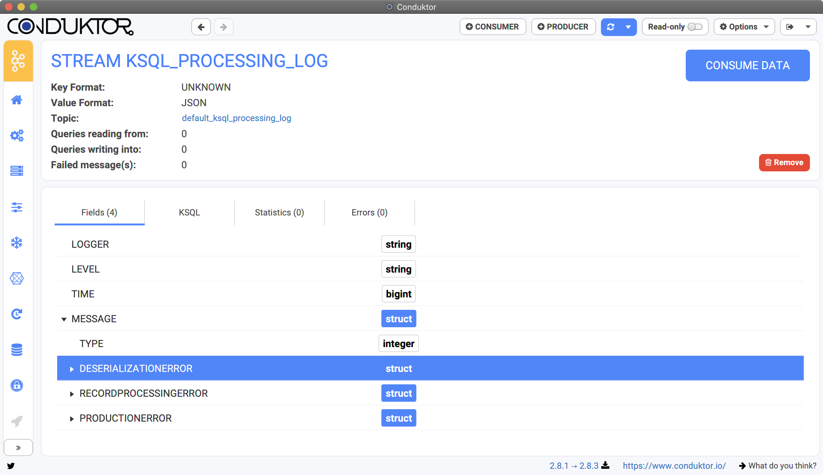Expand the PRODUCTIONERROR field
823x475 pixels.
tap(72, 418)
